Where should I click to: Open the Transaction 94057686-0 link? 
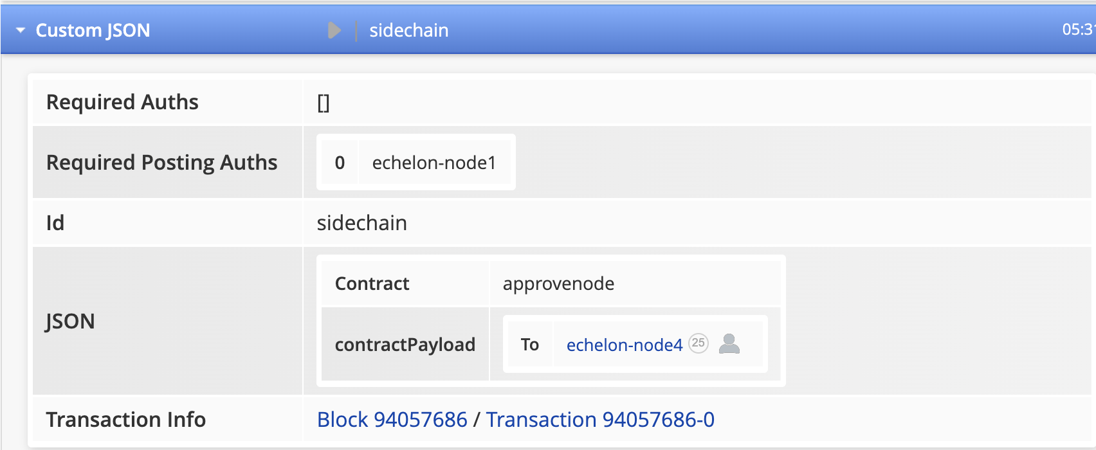599,420
